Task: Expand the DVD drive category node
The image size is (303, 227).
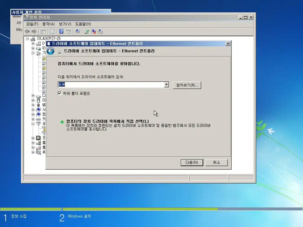Action: [x=33, y=44]
